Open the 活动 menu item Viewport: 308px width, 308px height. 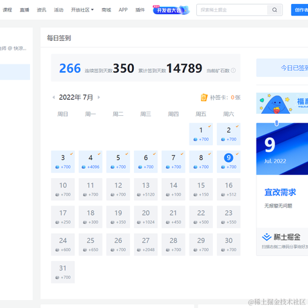pos(58,10)
